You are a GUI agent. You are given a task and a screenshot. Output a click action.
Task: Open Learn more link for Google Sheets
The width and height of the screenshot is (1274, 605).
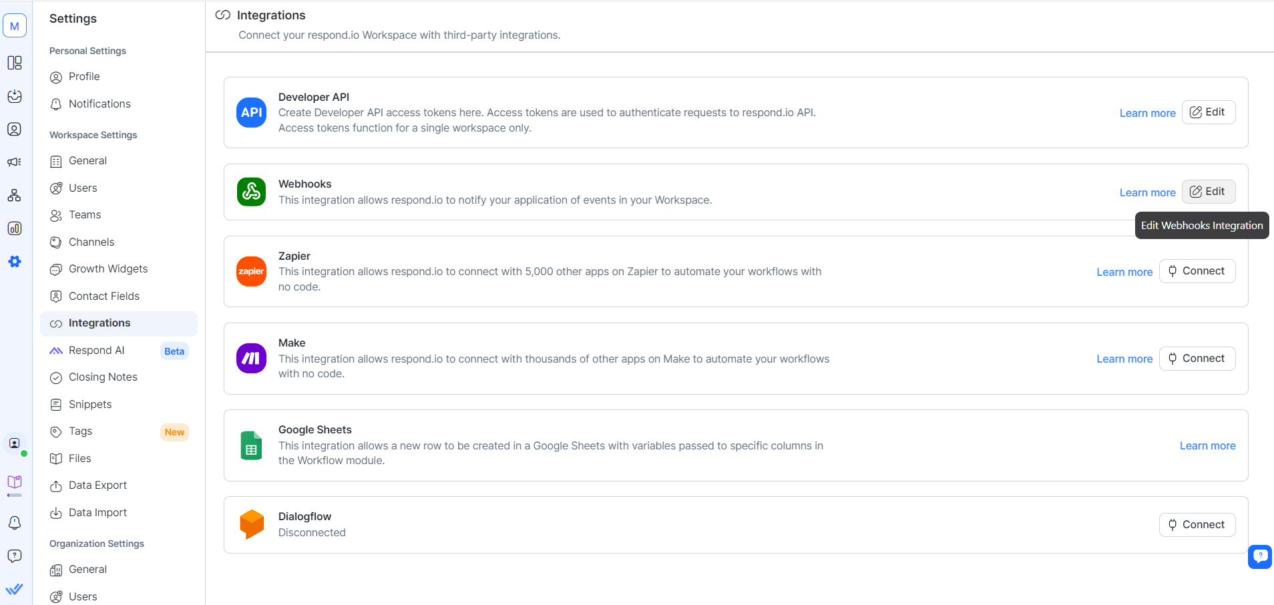tap(1207, 445)
